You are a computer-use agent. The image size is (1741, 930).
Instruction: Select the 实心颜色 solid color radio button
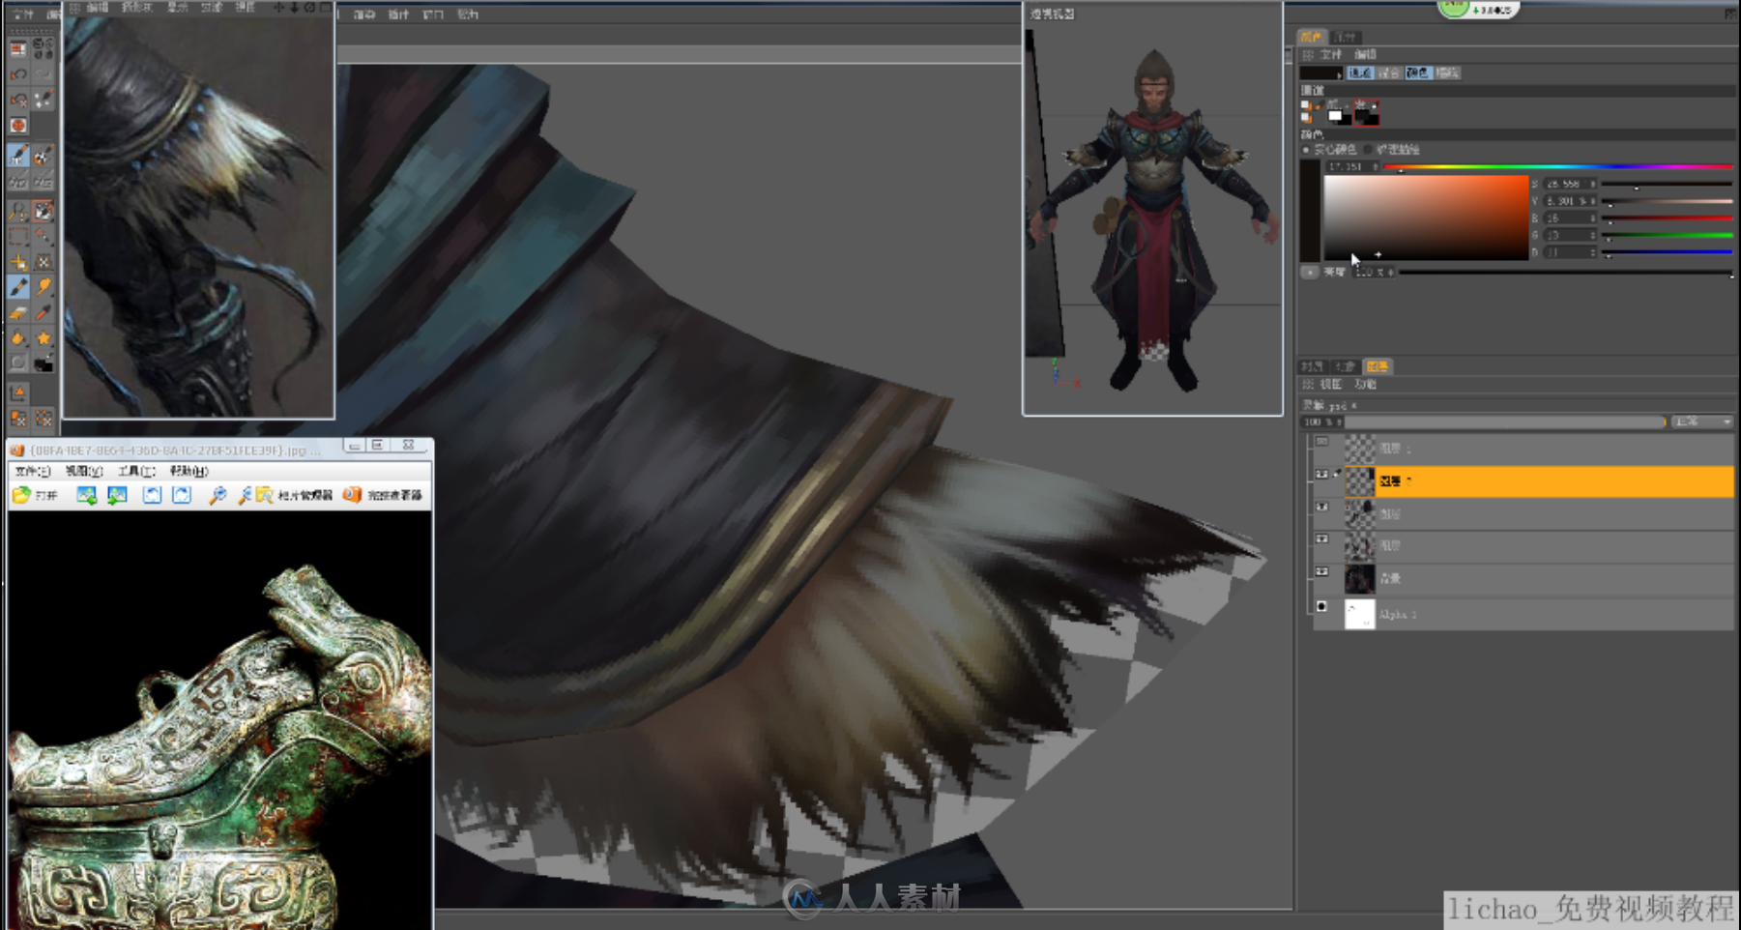(x=1305, y=150)
